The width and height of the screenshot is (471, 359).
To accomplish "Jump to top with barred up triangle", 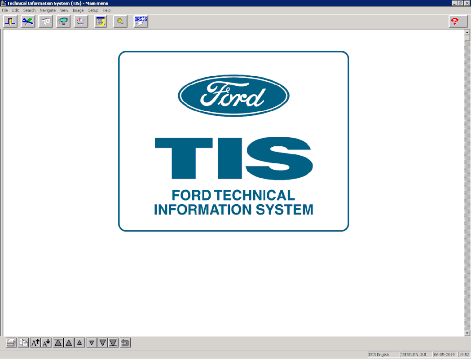I will click(58, 342).
